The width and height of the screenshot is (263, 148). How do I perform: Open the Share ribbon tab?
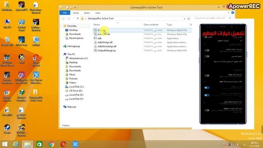tap(87, 13)
